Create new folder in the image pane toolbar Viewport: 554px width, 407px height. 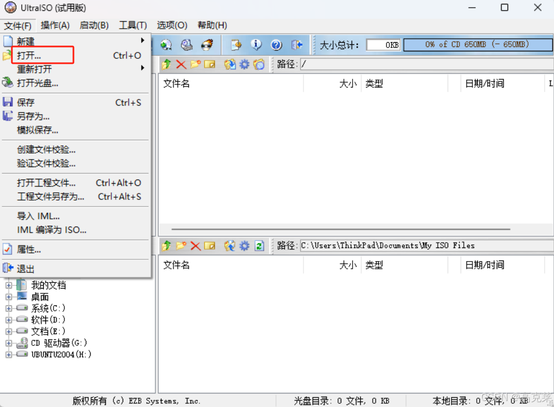[195, 64]
